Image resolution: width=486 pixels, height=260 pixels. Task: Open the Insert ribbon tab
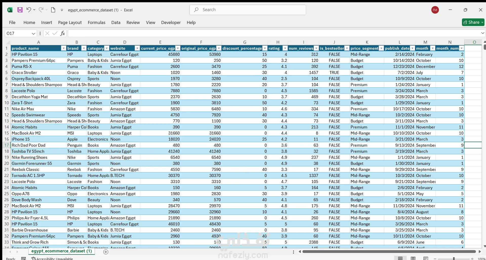(47, 22)
